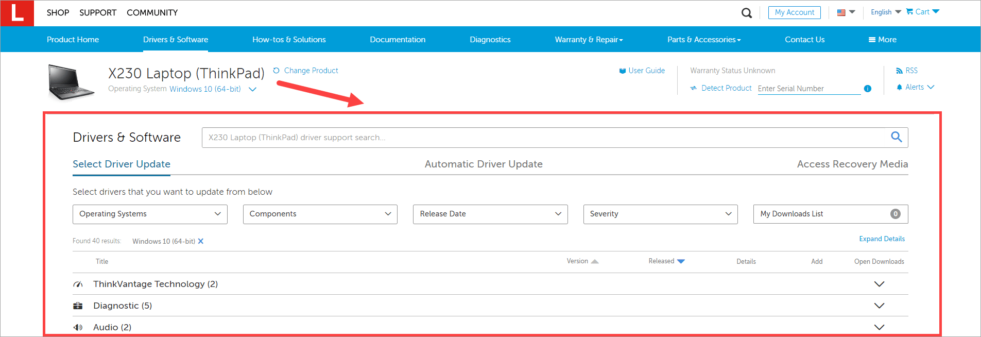This screenshot has height=337, width=981.
Task: Click the 'Found 40 results:' text
Action: point(97,241)
